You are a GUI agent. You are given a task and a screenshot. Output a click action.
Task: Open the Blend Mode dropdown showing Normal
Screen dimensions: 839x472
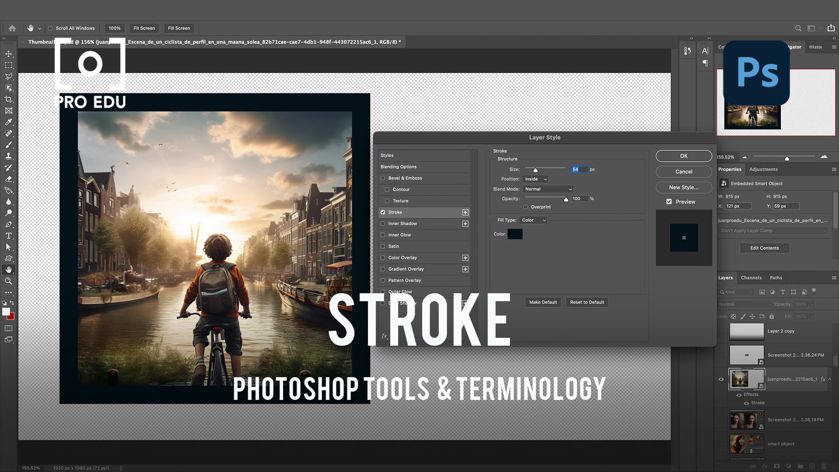pos(548,189)
